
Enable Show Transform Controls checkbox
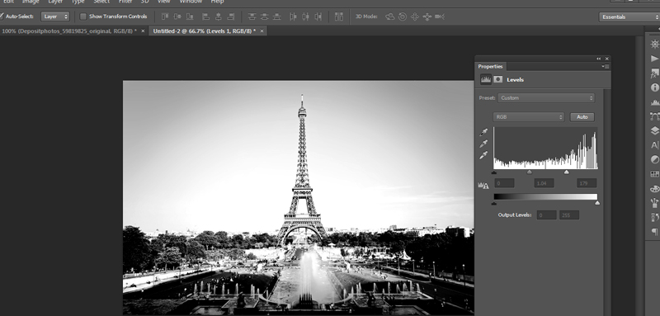(83, 17)
